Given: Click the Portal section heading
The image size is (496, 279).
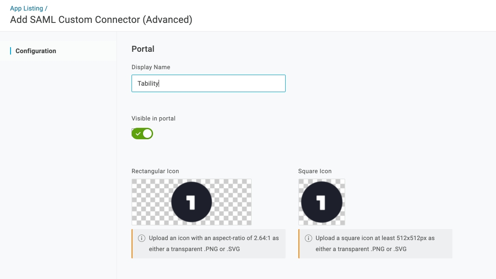Looking at the screenshot, I should tap(143, 49).
